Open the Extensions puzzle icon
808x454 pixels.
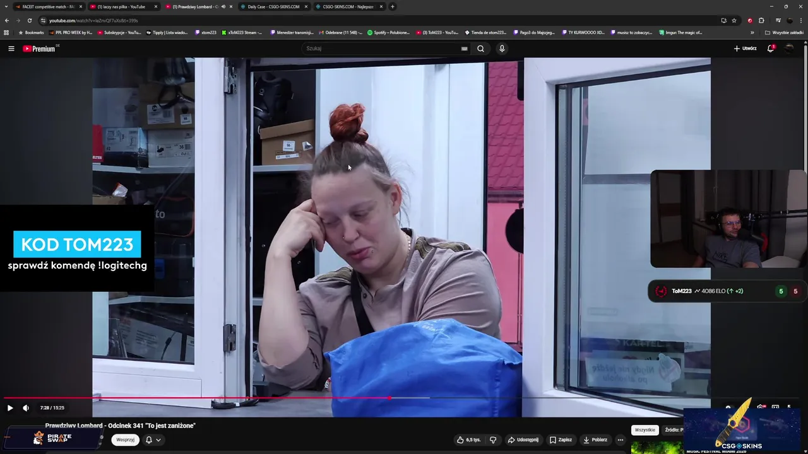pos(761,20)
